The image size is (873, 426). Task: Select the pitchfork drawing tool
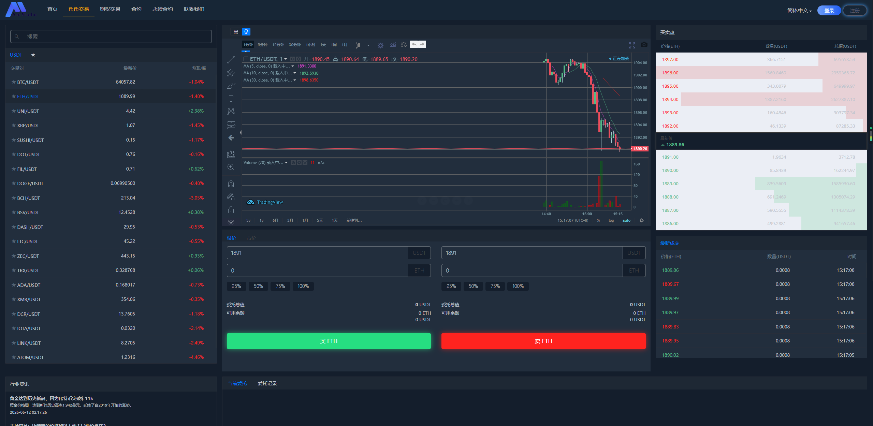coord(231,73)
